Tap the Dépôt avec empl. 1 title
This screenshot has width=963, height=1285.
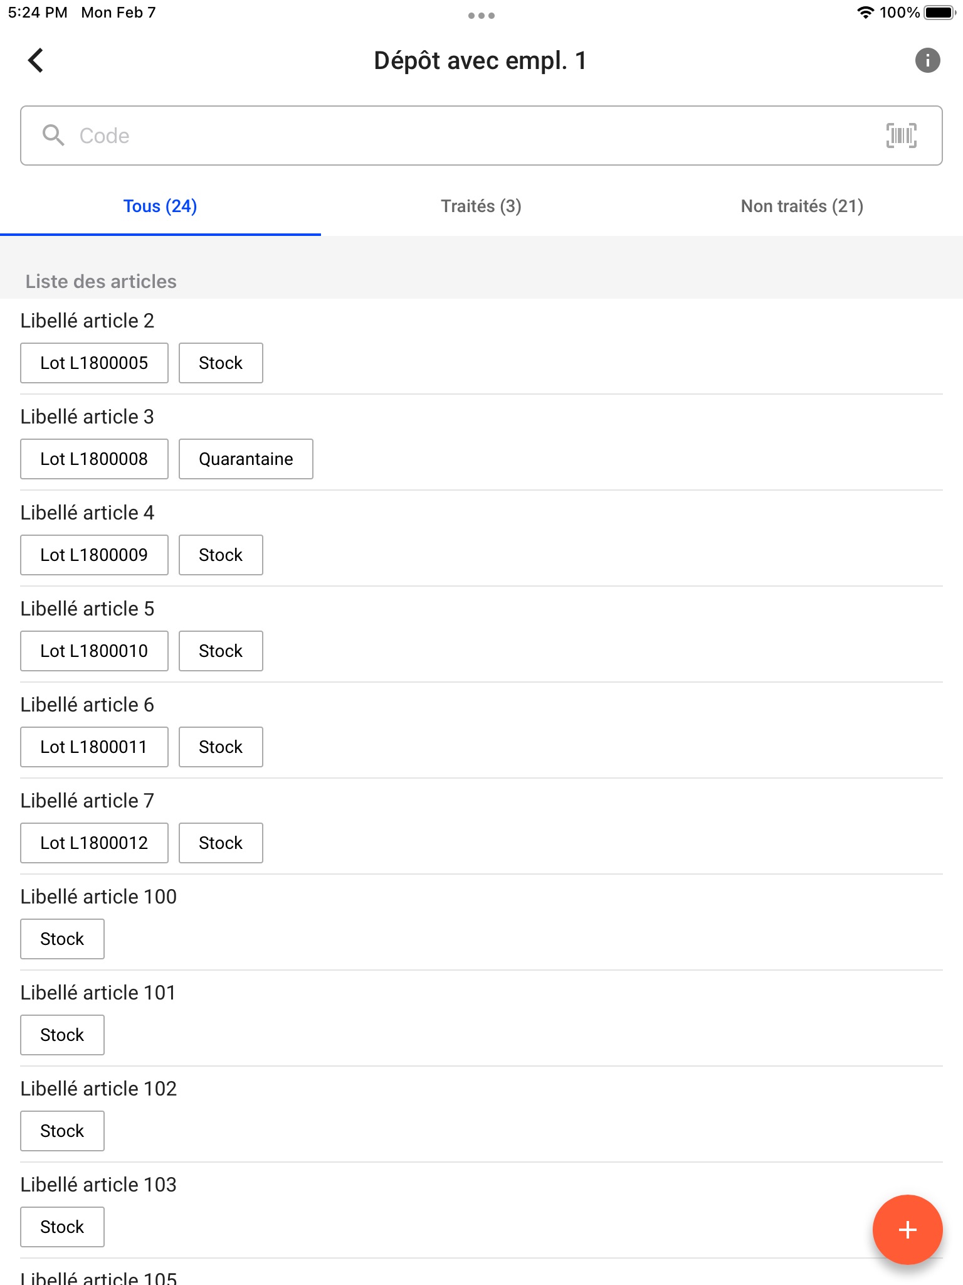[x=480, y=61]
